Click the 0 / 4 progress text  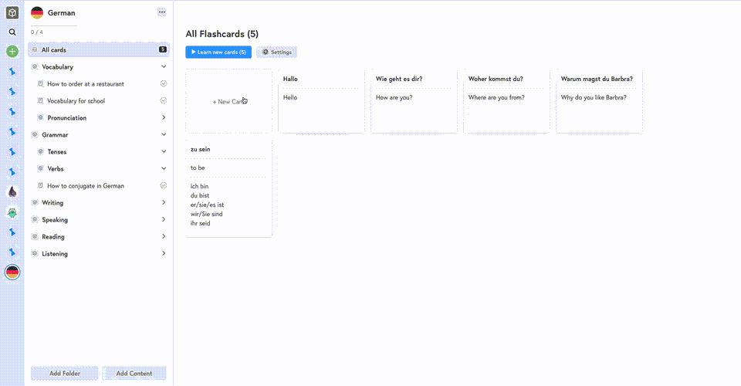(37, 32)
